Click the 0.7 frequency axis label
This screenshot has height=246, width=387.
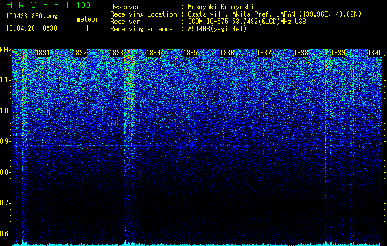point(4,203)
